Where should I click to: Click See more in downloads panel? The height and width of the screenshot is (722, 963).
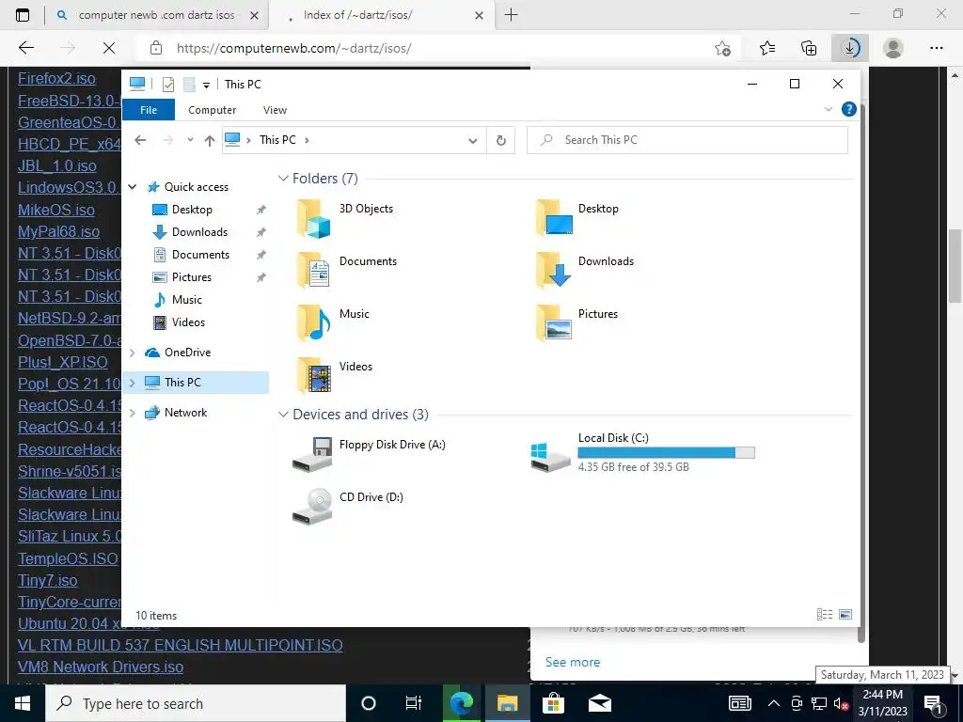[x=573, y=662]
